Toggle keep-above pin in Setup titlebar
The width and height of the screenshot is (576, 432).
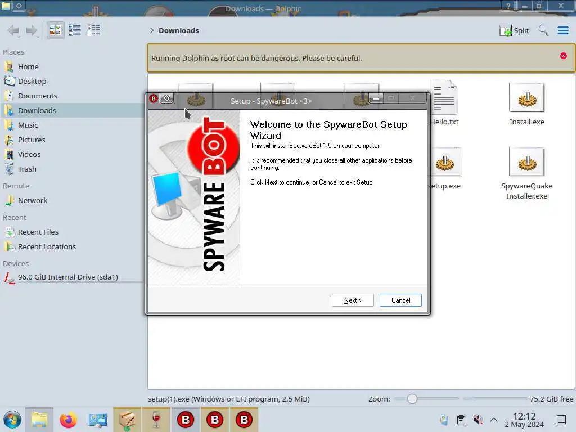tap(166, 98)
